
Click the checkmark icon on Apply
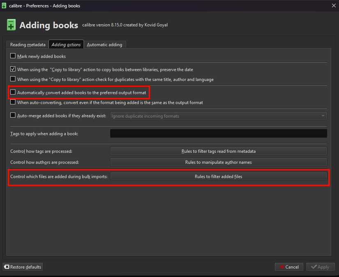(314, 267)
